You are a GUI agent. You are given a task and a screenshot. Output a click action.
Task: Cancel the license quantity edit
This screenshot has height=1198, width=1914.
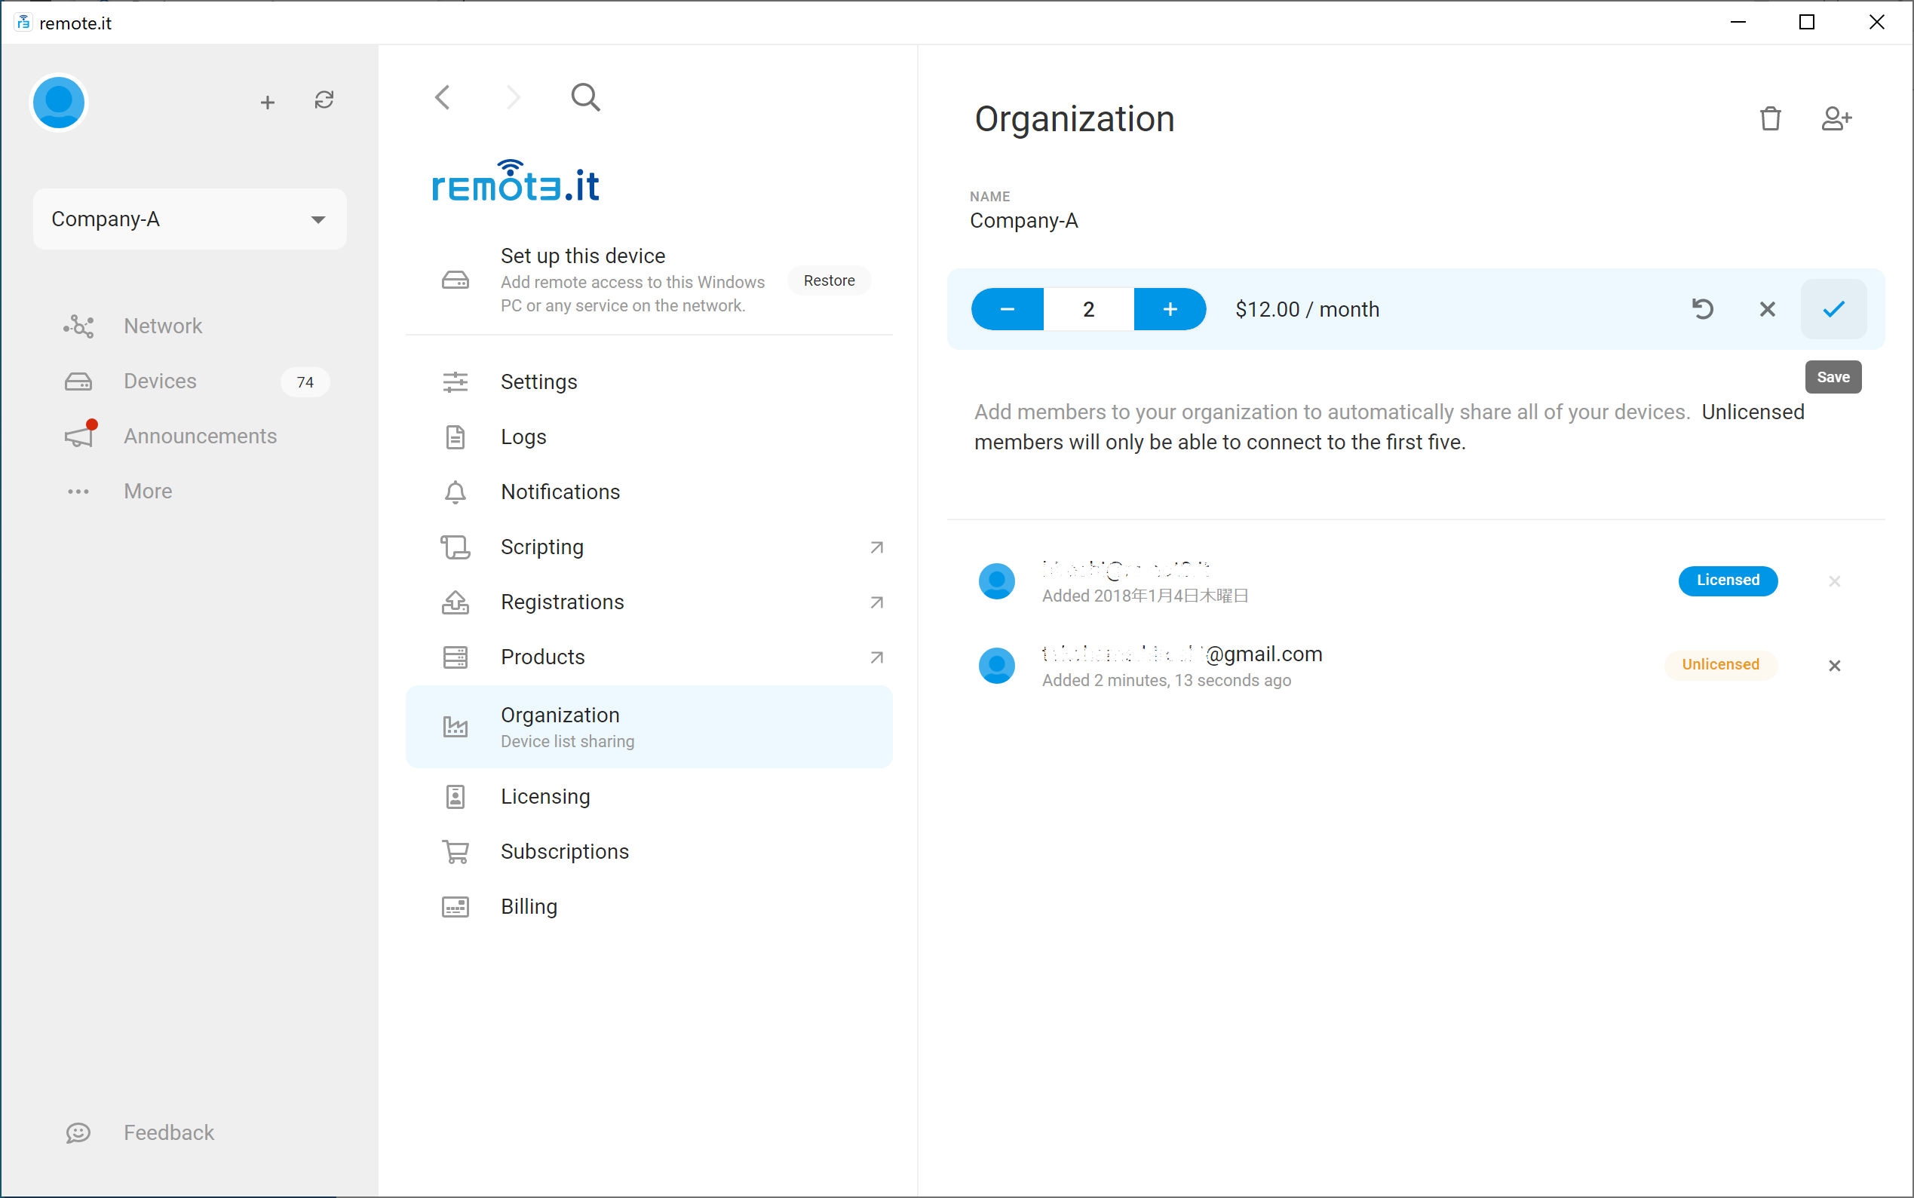(1768, 309)
